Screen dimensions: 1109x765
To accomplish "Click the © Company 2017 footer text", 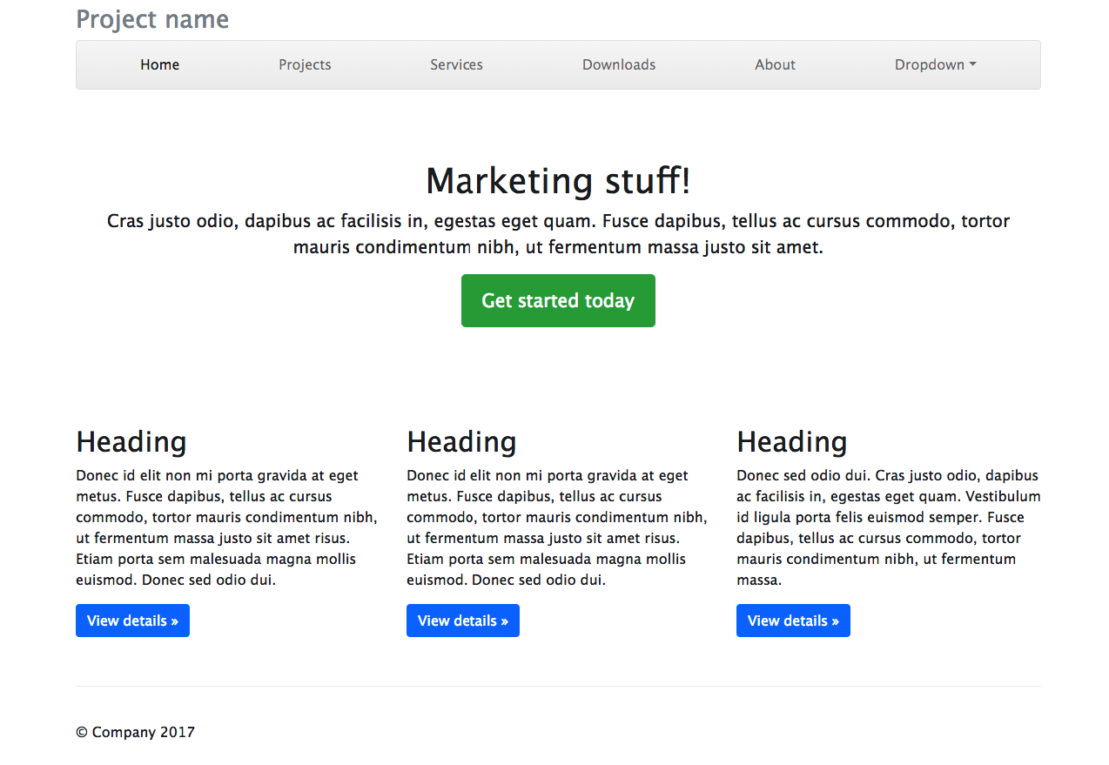I will tap(136, 732).
